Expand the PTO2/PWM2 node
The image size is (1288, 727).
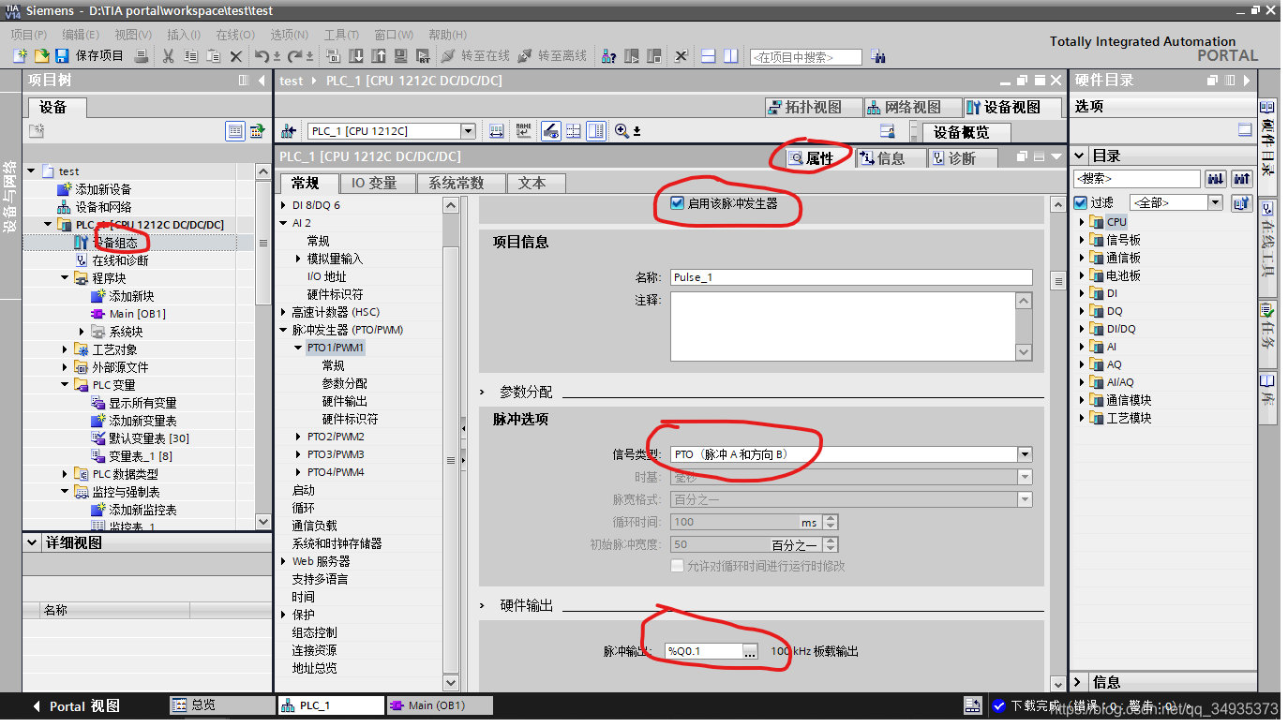click(299, 437)
